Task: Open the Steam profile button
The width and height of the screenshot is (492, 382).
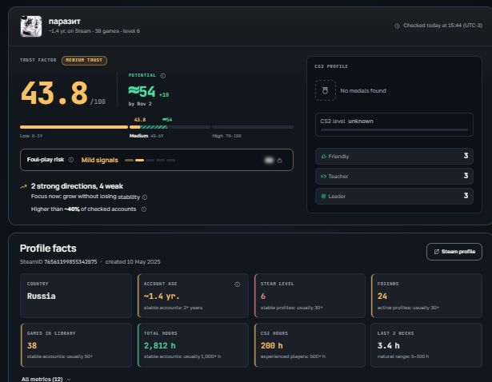Action: (454, 252)
